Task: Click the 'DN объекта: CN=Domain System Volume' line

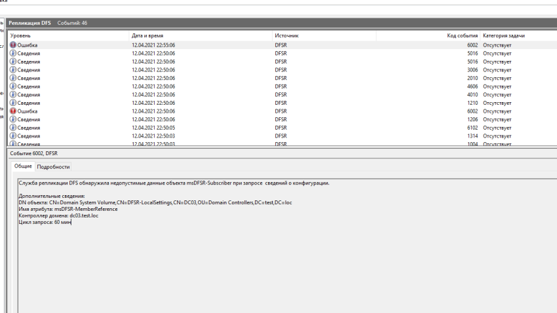Action: (155, 202)
